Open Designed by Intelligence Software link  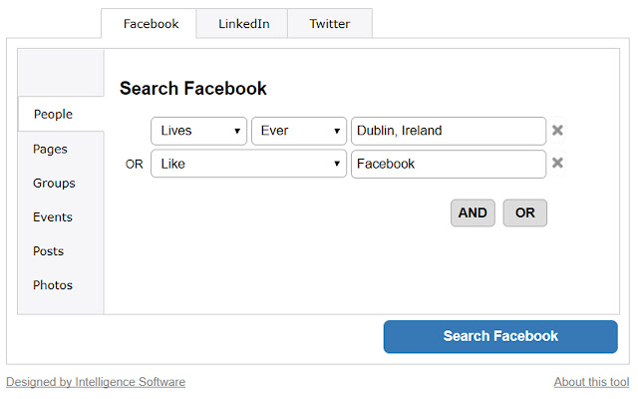[x=96, y=382]
